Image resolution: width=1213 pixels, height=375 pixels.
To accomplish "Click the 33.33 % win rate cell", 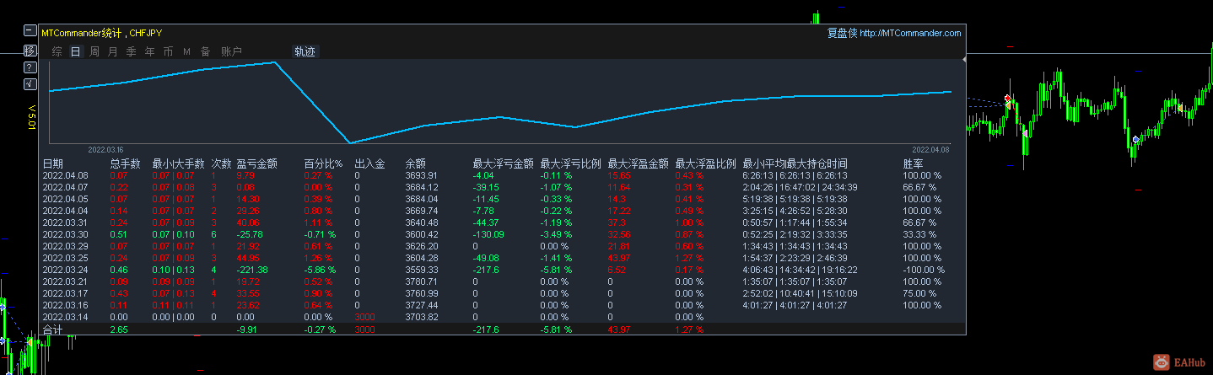I will (921, 234).
